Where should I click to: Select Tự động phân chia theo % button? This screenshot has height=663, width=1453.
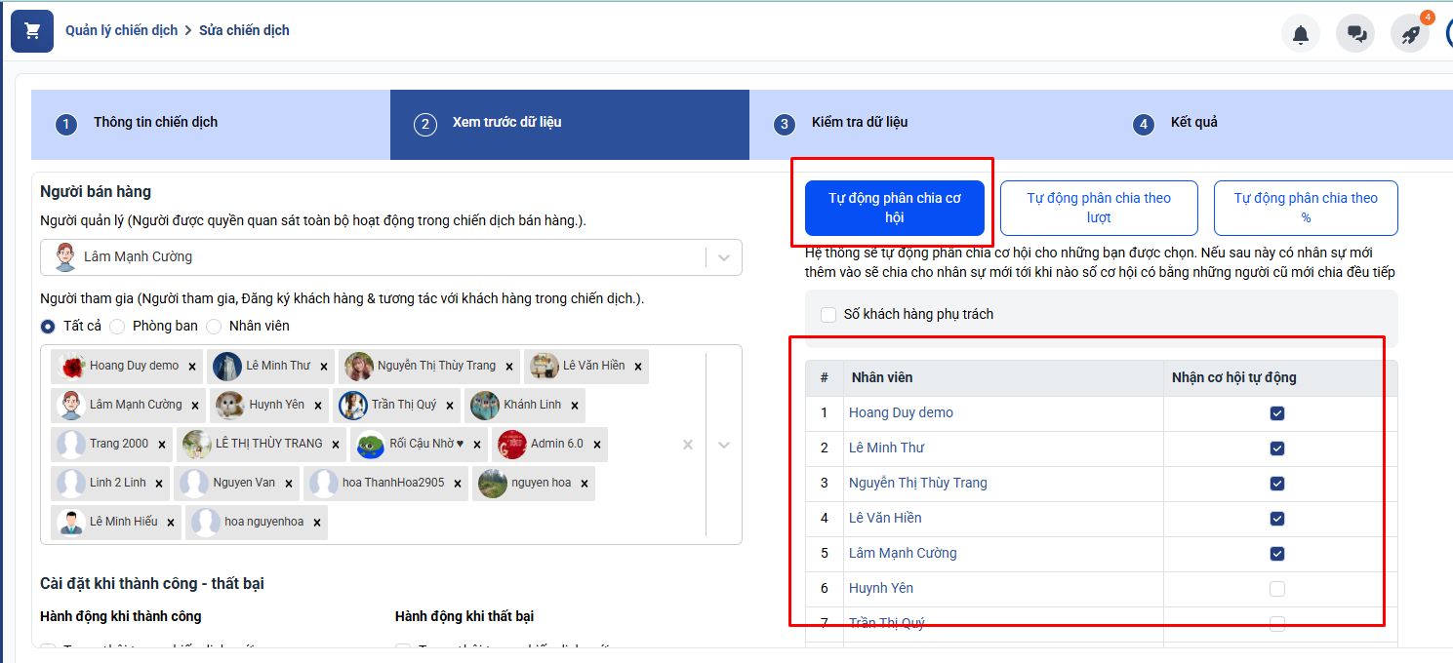[x=1306, y=208]
